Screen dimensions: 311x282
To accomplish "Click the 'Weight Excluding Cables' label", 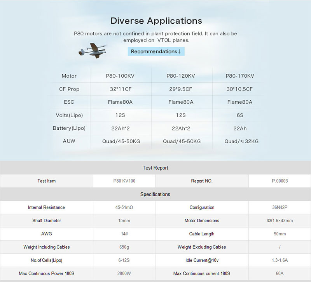I will (x=202, y=247).
